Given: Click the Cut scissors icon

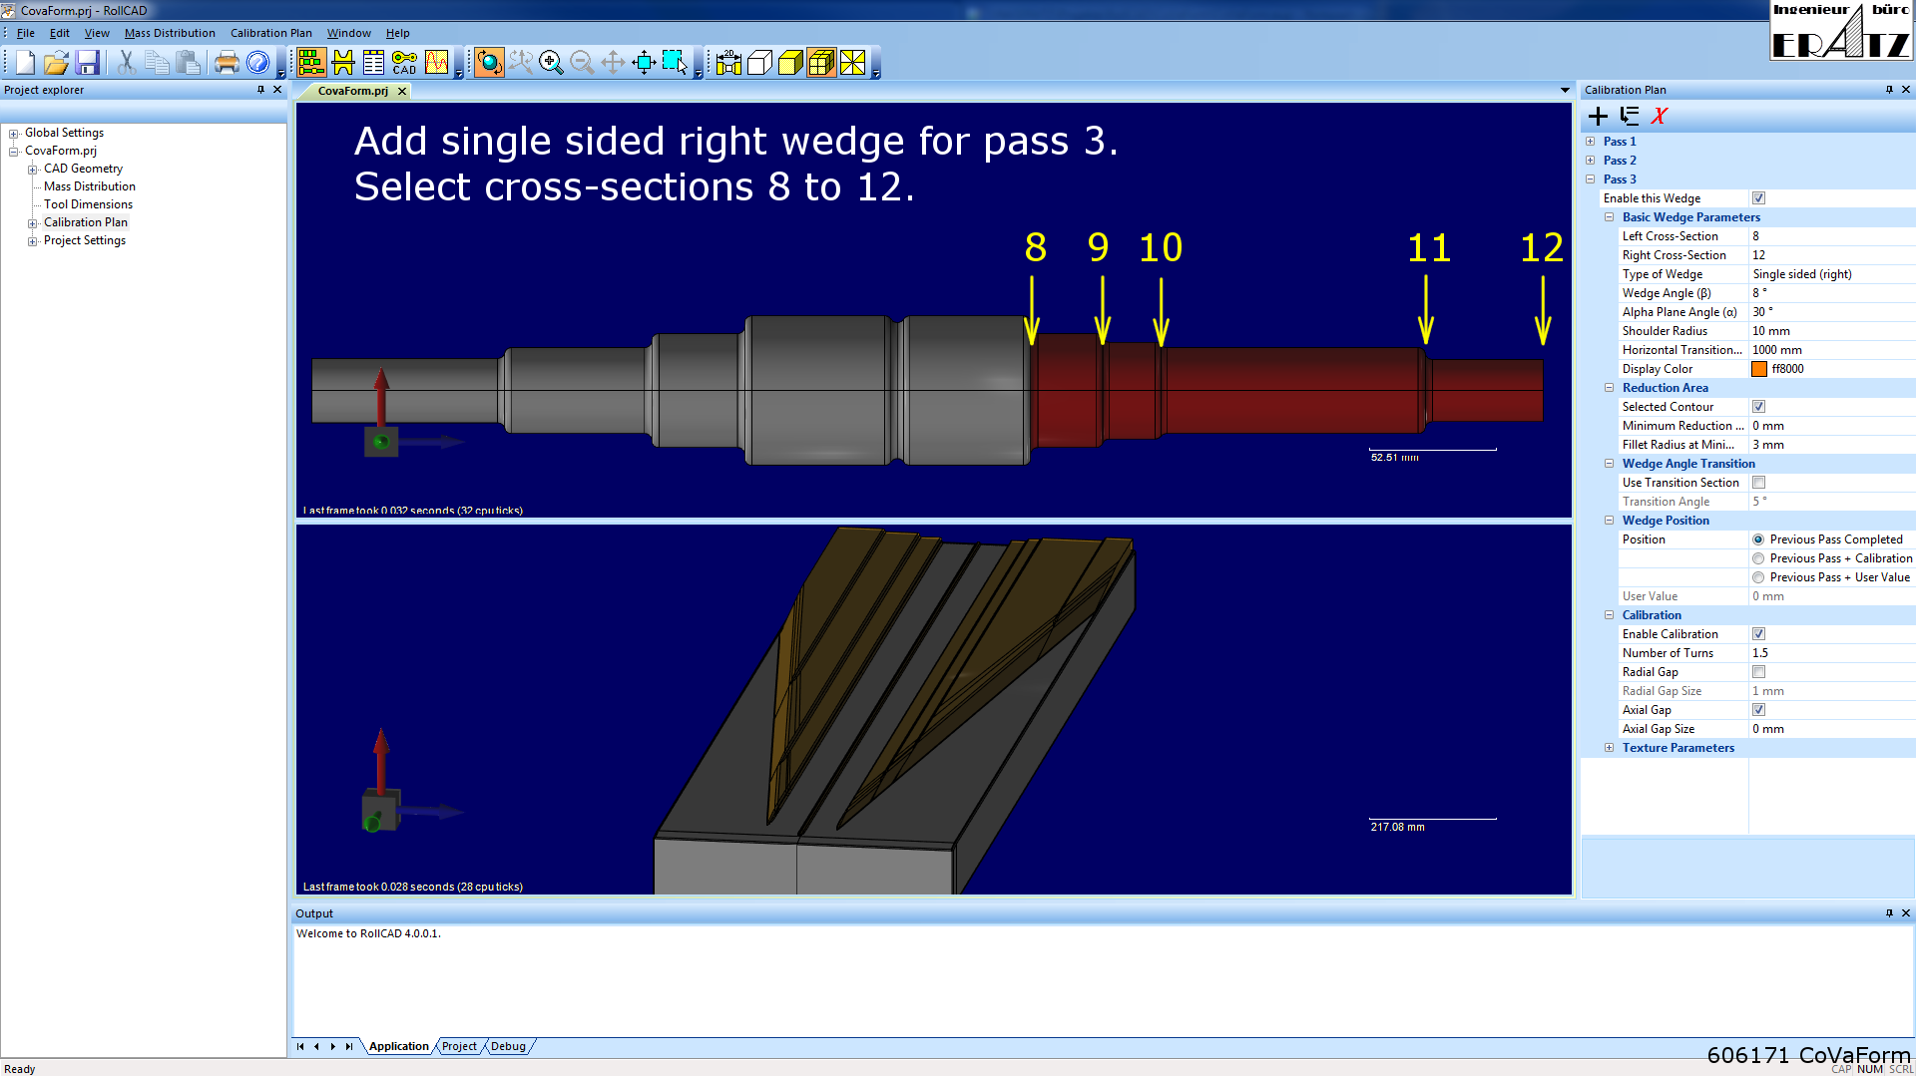Looking at the screenshot, I should coord(126,63).
